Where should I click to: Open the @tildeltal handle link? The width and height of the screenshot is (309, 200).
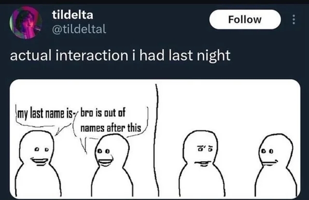79,29
